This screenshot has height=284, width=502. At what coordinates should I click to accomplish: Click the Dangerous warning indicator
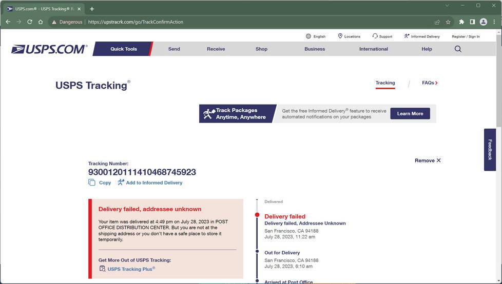(67, 22)
